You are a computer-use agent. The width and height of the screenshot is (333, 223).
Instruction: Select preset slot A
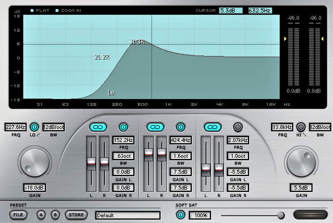tap(41, 215)
